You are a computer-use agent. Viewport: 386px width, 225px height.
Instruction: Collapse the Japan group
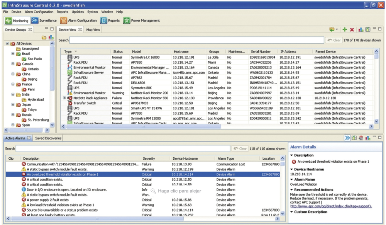pyautogui.click(x=13, y=104)
